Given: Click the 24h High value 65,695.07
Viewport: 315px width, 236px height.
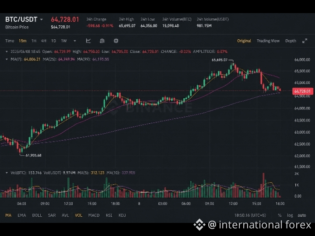Looking at the screenshot, I should (x=127, y=26).
